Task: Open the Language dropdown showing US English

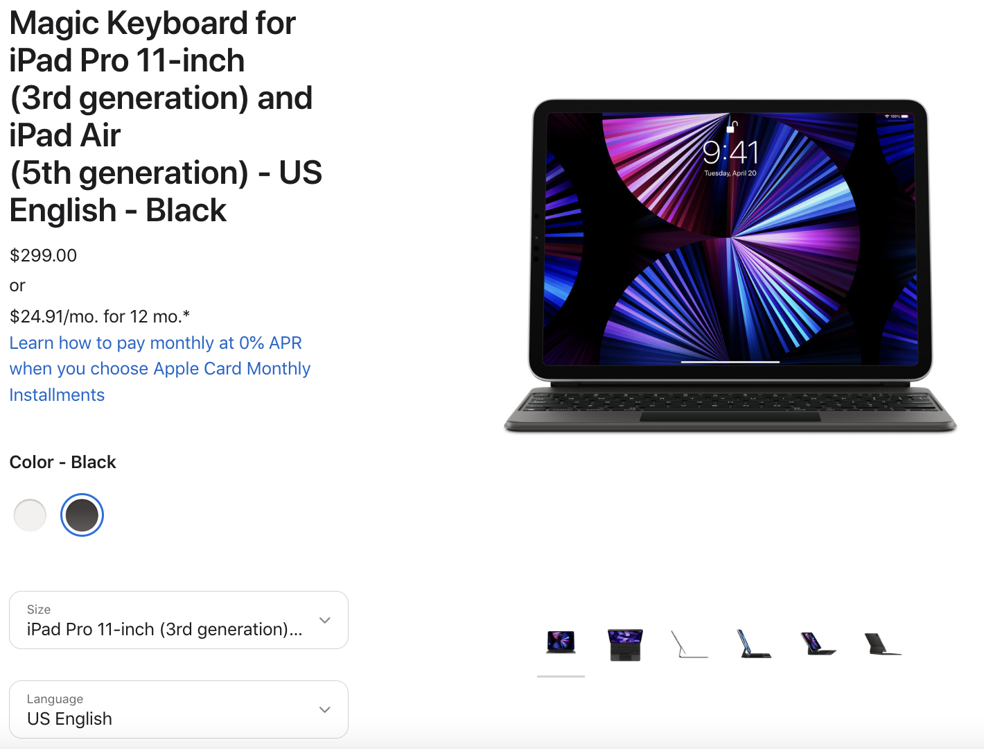Action: tap(179, 709)
